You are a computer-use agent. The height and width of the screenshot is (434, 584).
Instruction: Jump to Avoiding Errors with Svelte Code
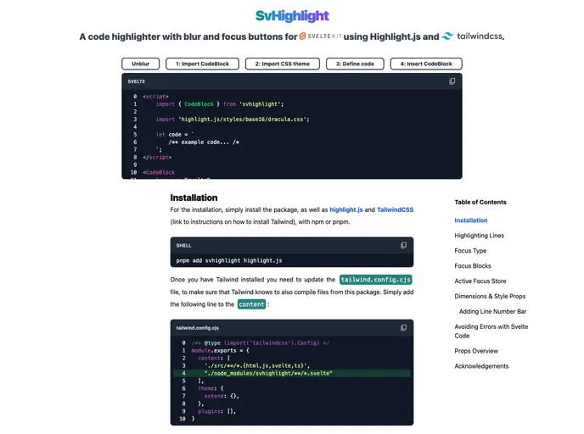click(491, 331)
